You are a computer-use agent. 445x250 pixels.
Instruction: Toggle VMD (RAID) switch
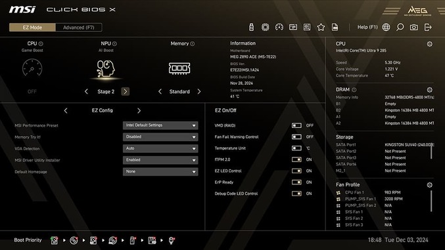pos(296,125)
